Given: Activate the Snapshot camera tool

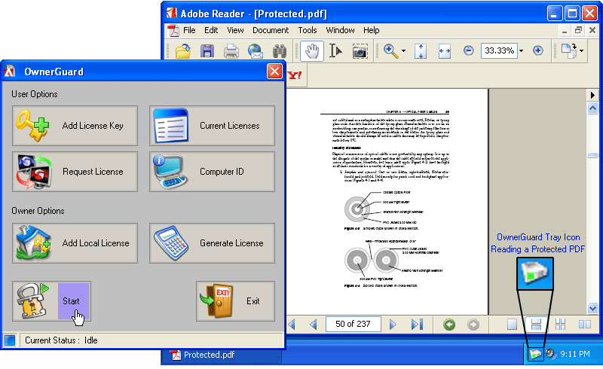Looking at the screenshot, I should pyautogui.click(x=360, y=51).
